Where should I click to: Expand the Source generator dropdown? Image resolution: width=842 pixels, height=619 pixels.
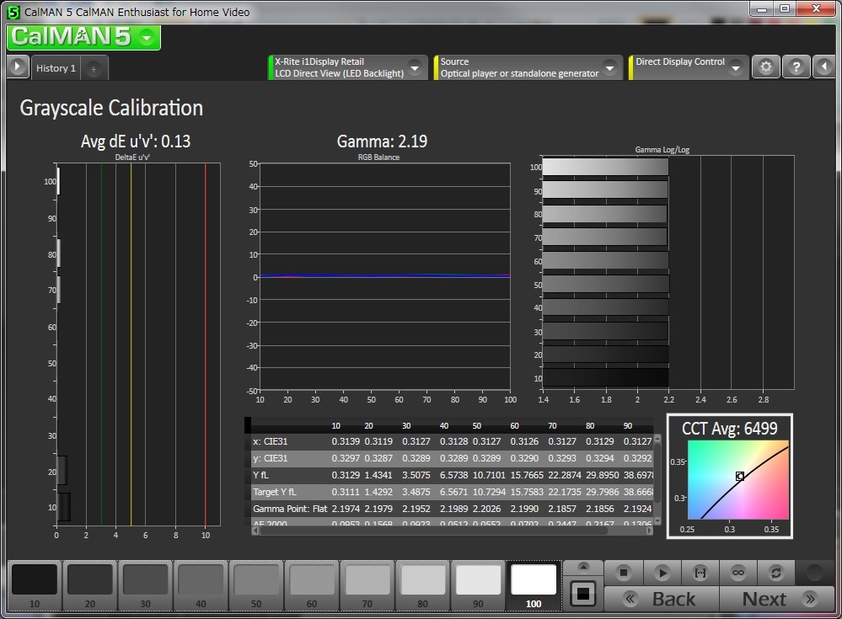point(610,67)
